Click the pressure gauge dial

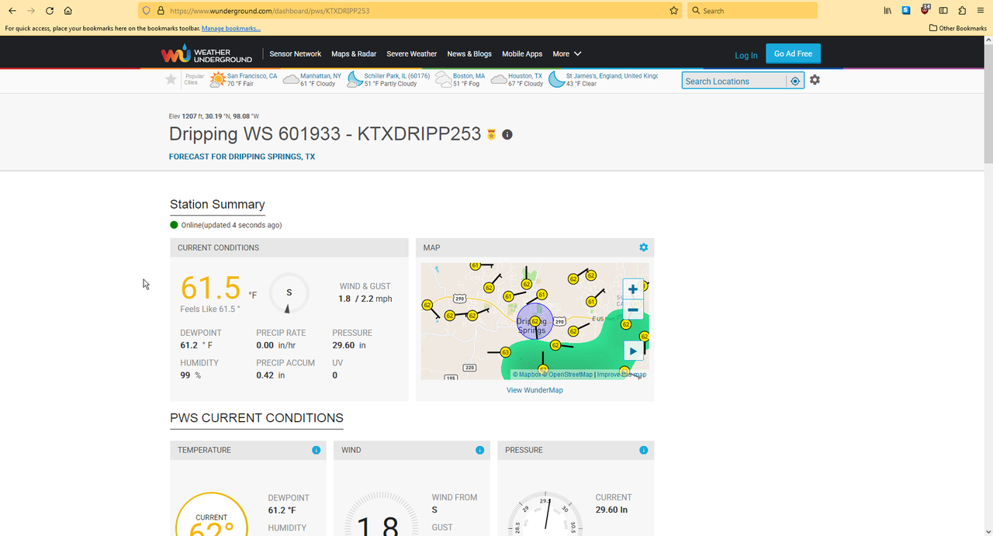(x=546, y=515)
